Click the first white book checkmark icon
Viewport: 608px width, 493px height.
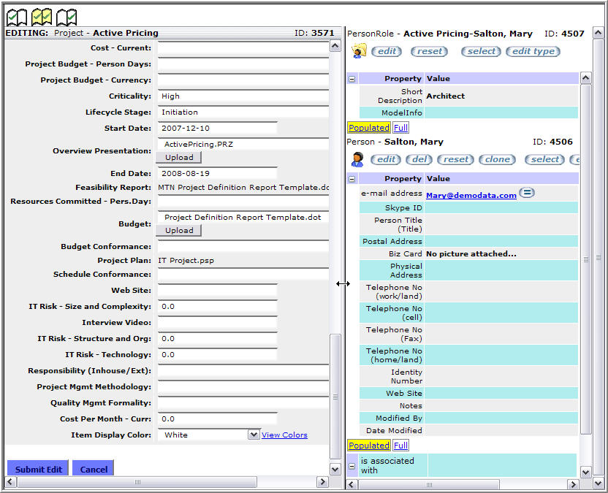17,16
